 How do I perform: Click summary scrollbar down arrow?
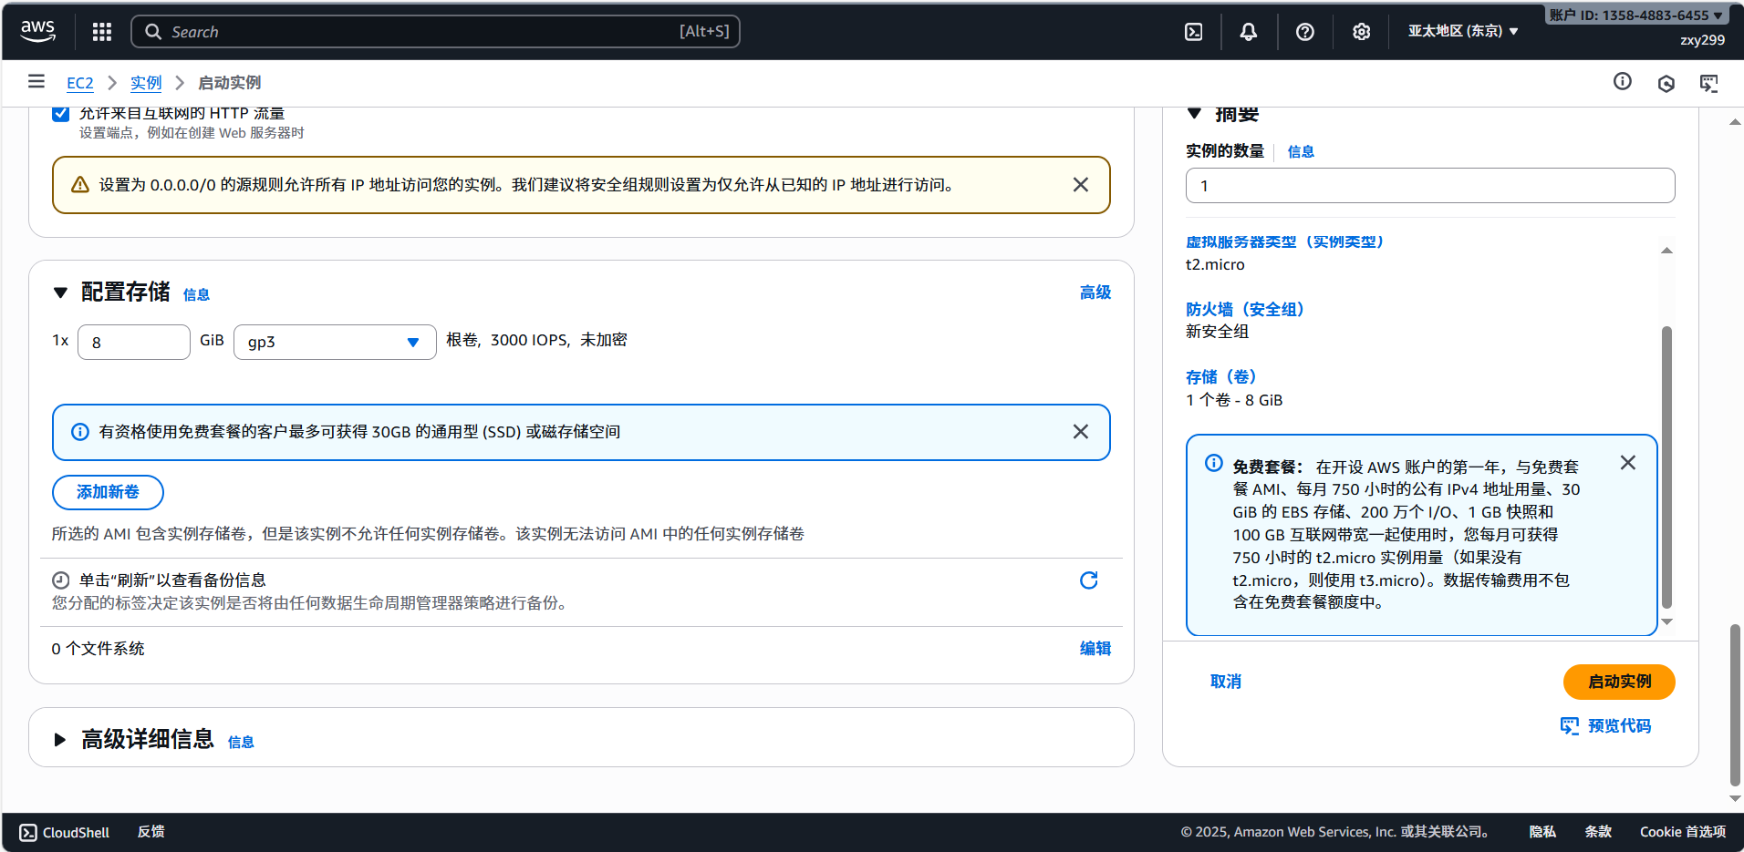point(1666,622)
